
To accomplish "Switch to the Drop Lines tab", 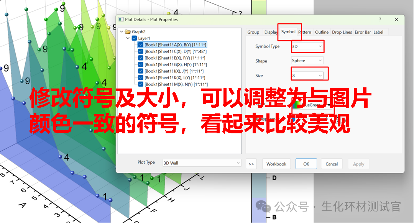I will [342, 32].
